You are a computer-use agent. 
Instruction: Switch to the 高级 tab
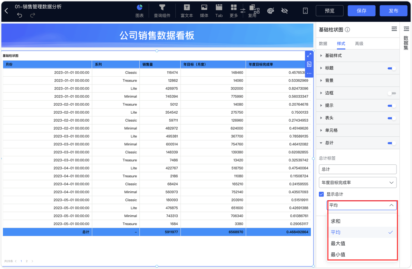point(359,44)
